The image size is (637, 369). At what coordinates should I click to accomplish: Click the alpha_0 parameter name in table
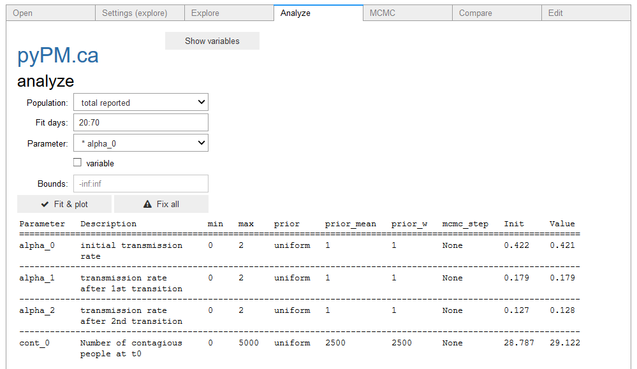point(37,245)
